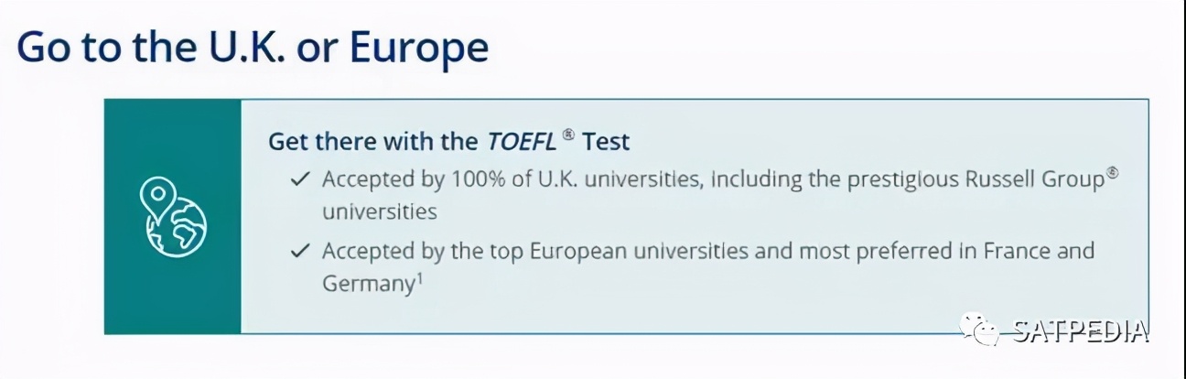
Task: Click the word 'Test' in the card title
Action: point(606,142)
